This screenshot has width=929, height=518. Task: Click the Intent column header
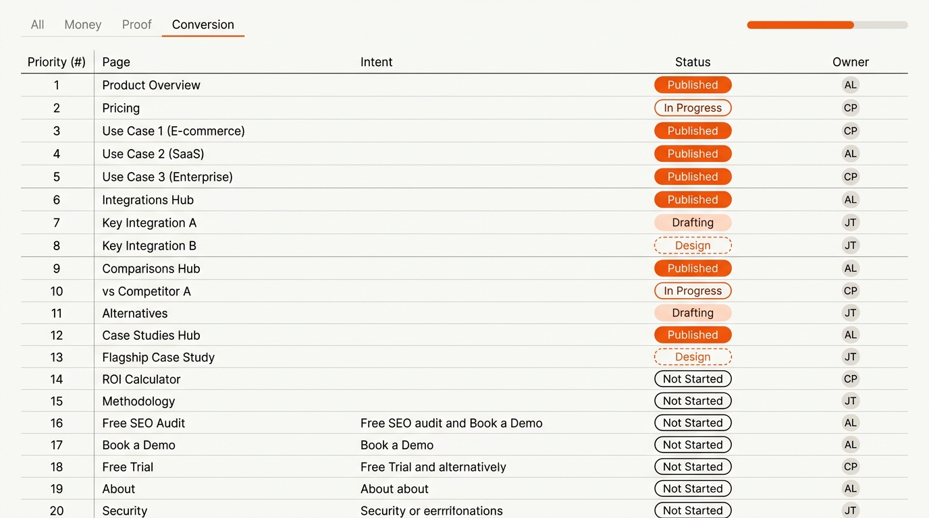point(376,62)
